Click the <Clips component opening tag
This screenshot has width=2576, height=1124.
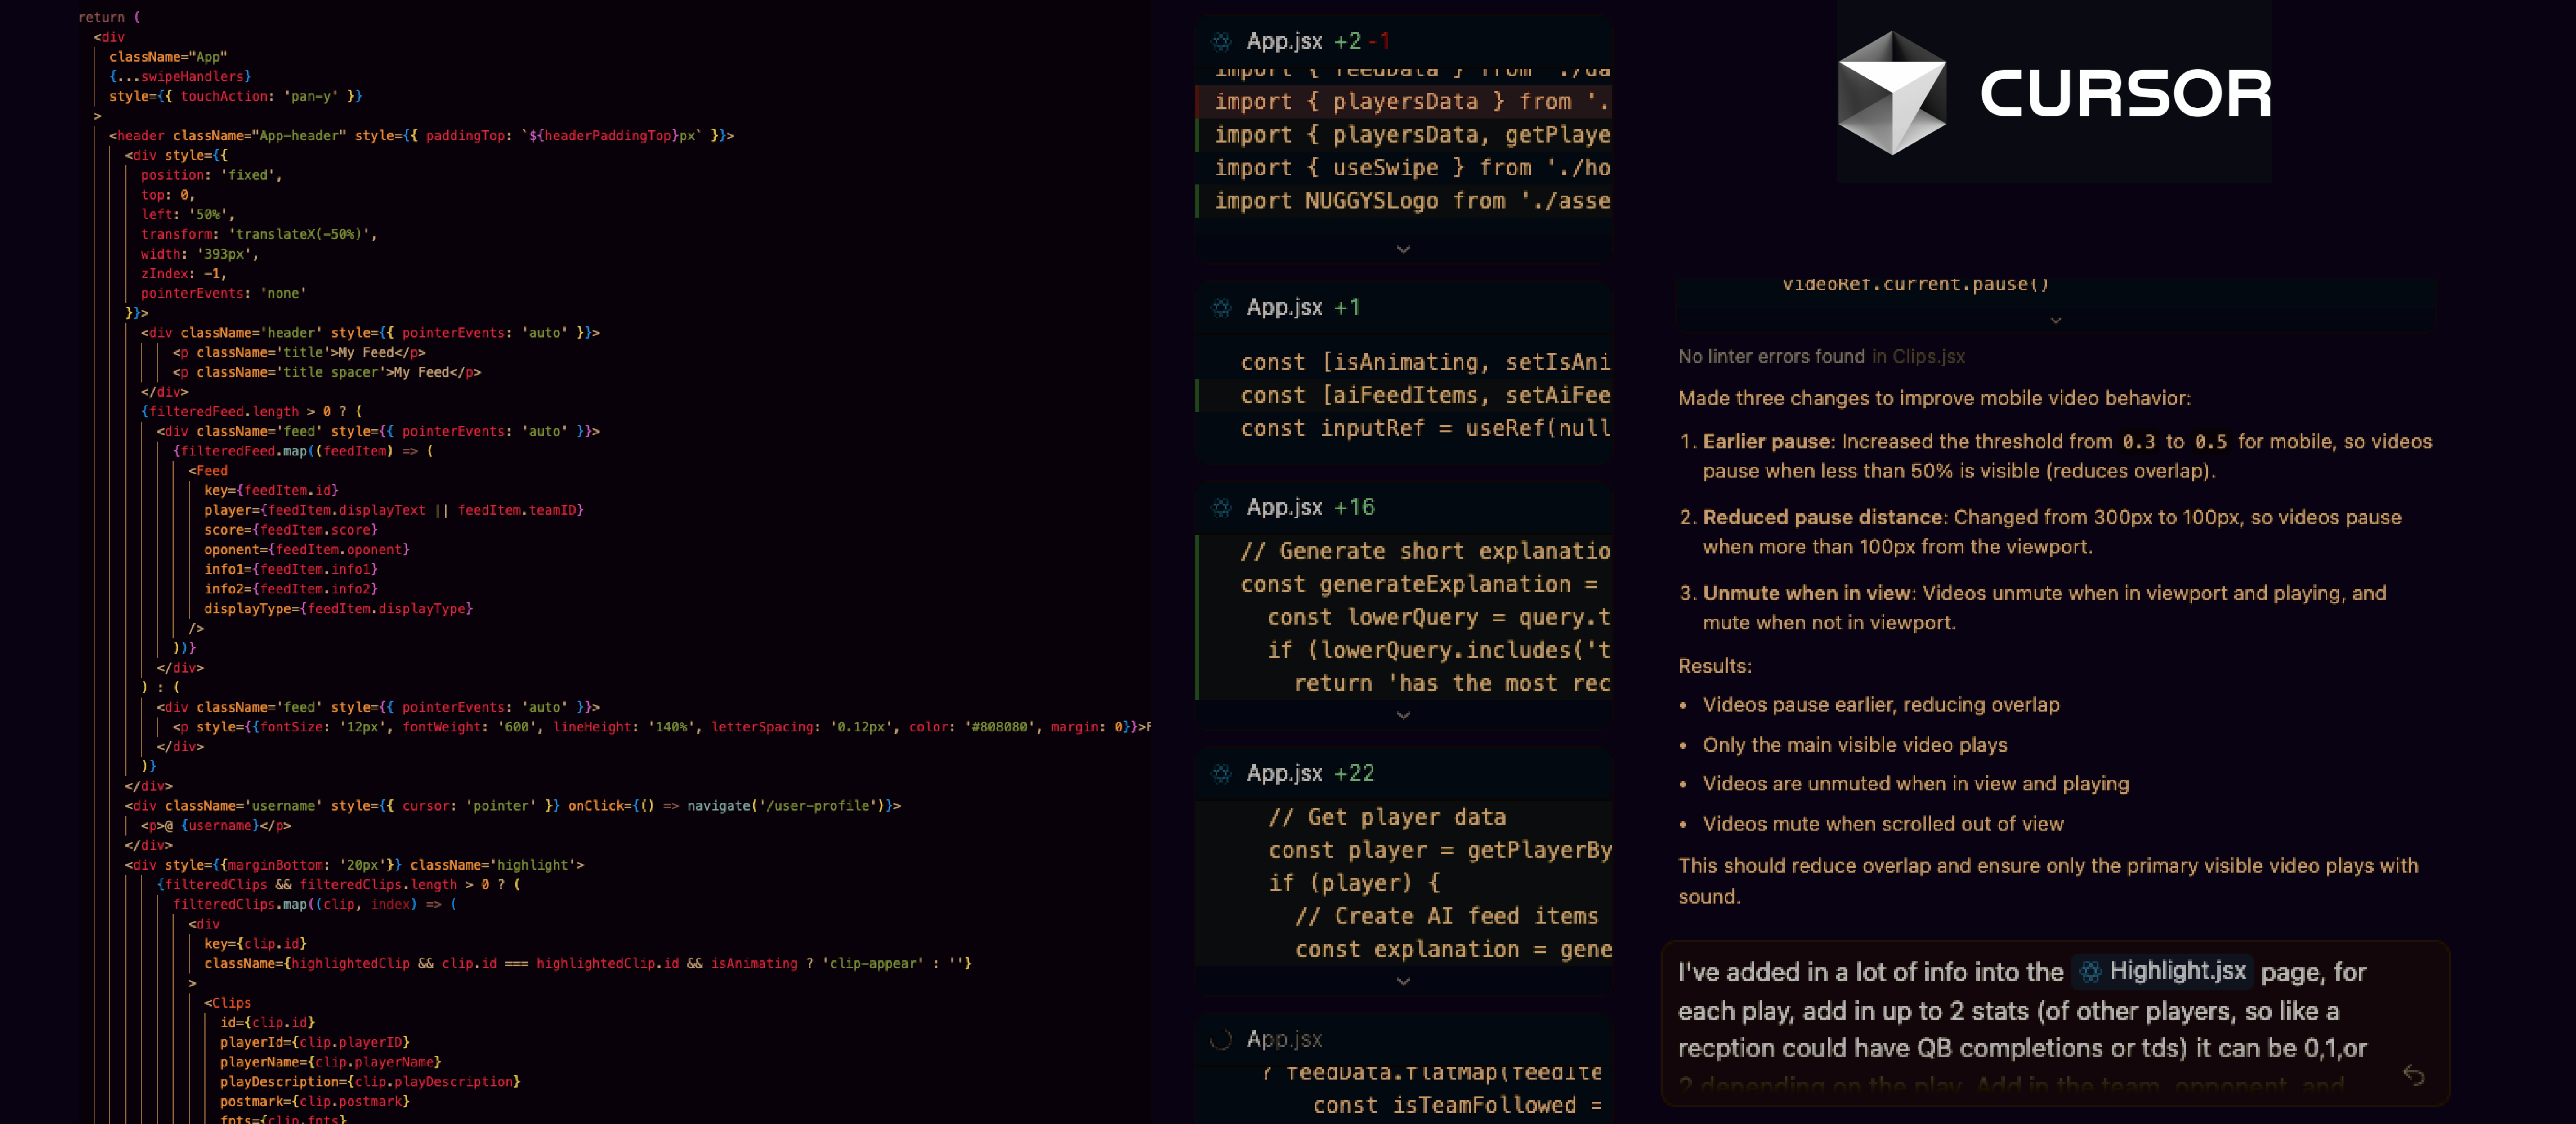tap(228, 1002)
